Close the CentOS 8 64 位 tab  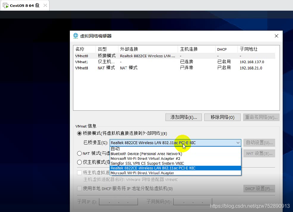point(45,5)
